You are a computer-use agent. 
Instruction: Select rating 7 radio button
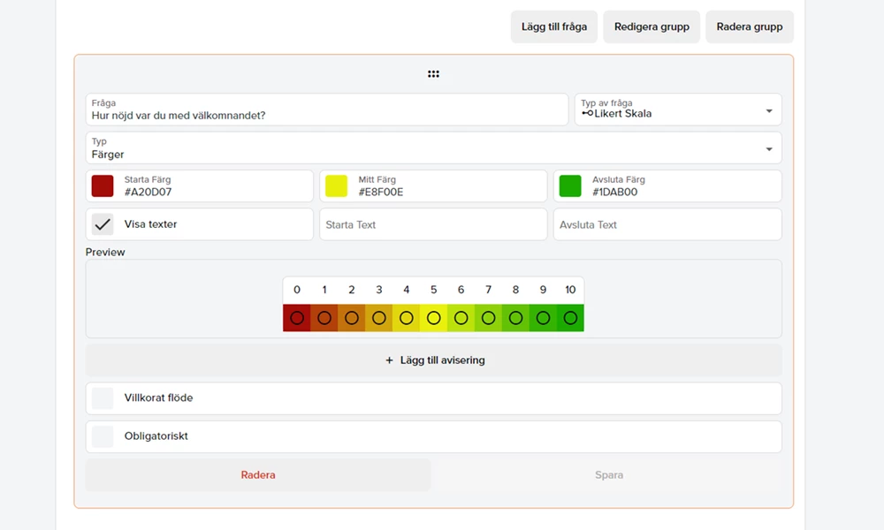click(x=488, y=318)
